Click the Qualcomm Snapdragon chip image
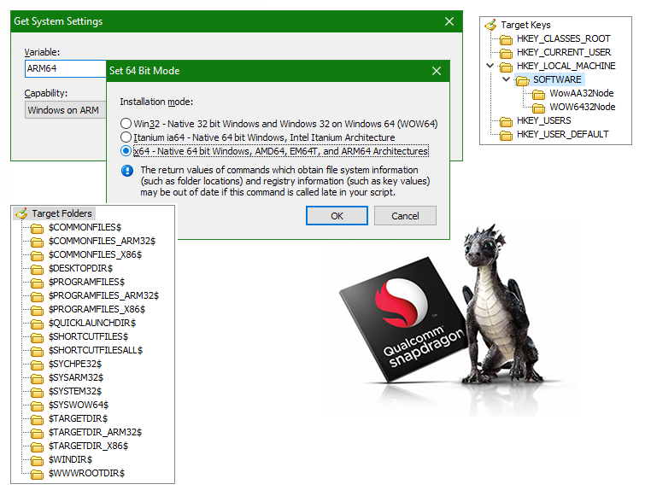This screenshot has height=496, width=651. [x=405, y=319]
